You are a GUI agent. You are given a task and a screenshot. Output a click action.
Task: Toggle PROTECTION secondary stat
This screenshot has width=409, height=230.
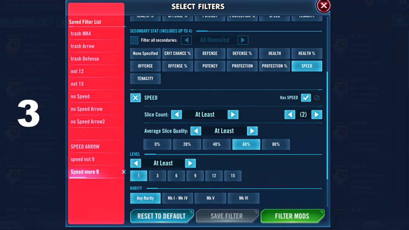242,66
